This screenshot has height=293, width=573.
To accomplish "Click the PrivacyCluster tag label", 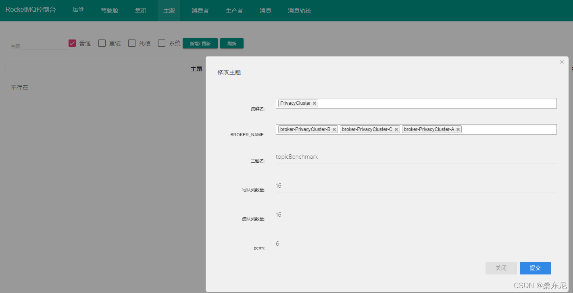I will pyautogui.click(x=296, y=103).
